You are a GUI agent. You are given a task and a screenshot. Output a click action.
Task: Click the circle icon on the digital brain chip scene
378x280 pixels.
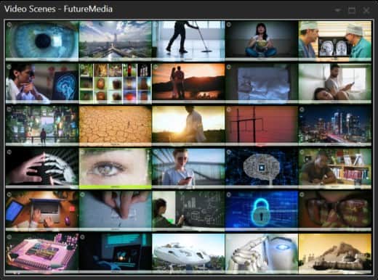pos(229,152)
